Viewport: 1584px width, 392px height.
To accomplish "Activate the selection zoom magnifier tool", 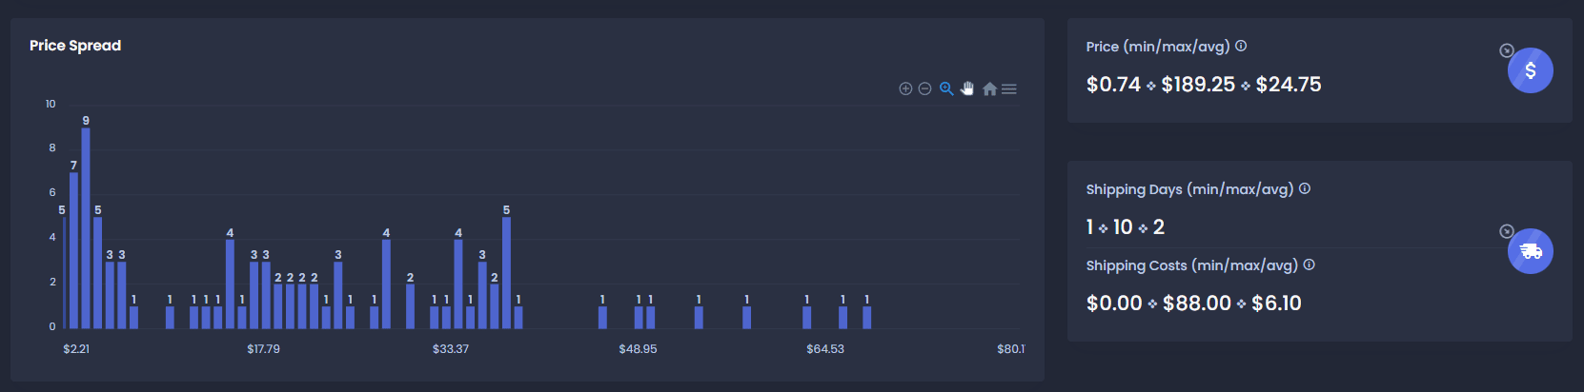I will pyautogui.click(x=946, y=88).
